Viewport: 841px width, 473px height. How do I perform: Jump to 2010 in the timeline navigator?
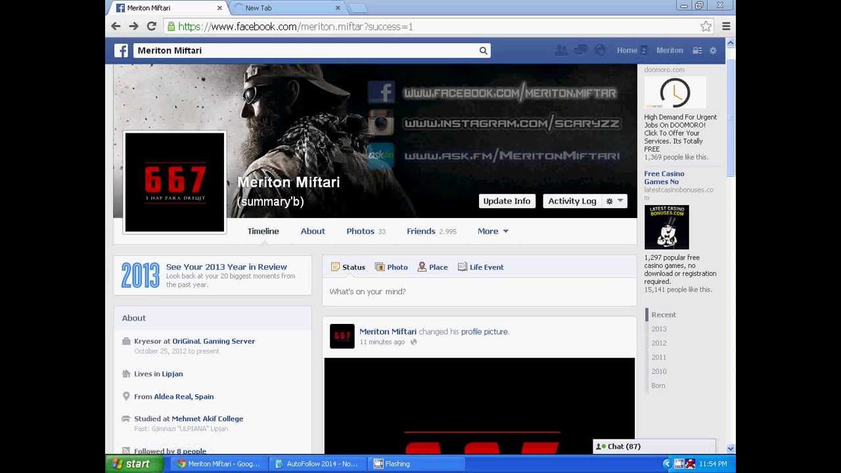point(658,372)
